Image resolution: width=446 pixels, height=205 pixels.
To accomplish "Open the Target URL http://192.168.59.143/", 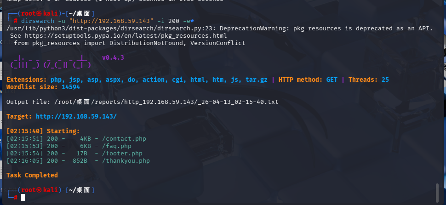I will click(x=76, y=116).
